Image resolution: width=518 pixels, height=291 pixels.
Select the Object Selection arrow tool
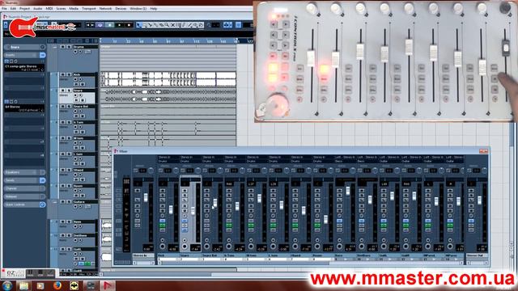tap(138, 25)
